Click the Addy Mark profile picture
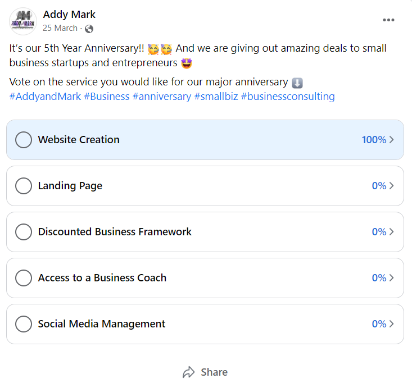 click(x=23, y=22)
